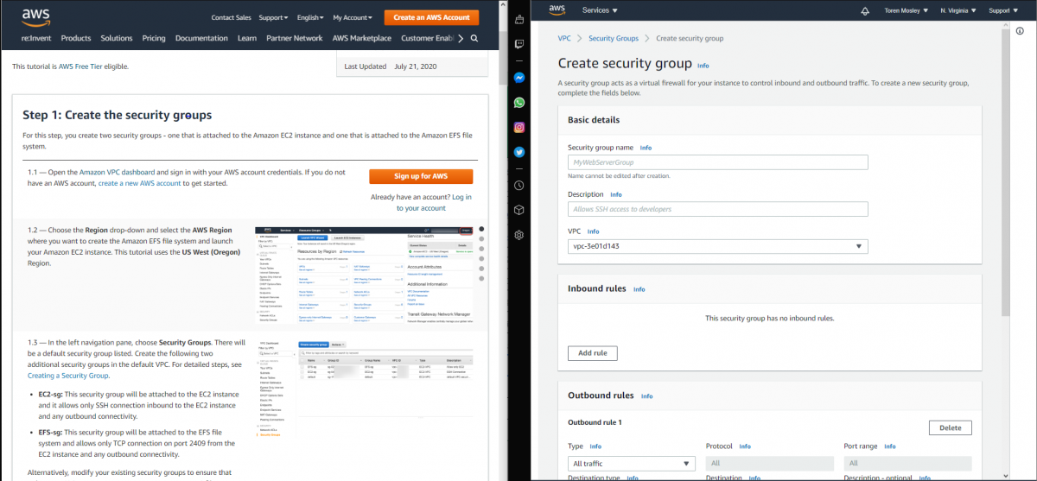Click the AWS logo on the tutorial page
Viewport: 1037px width, 481px height.
36,16
